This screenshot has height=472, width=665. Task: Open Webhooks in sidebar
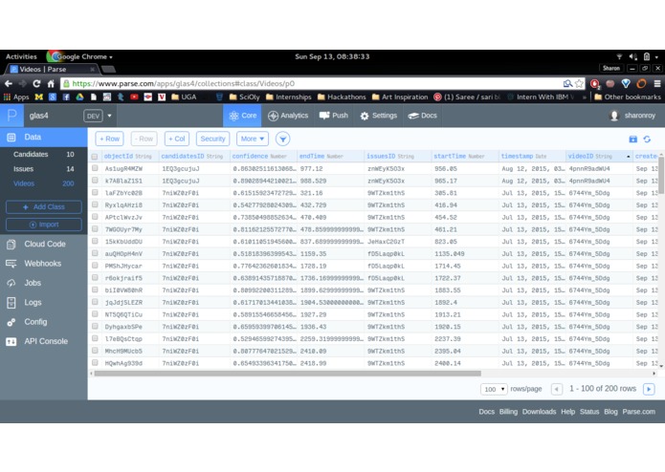coord(44,264)
